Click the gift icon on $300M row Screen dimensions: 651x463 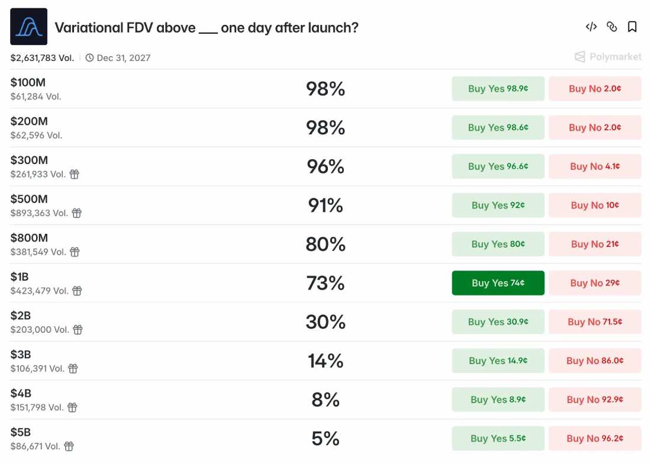(75, 175)
